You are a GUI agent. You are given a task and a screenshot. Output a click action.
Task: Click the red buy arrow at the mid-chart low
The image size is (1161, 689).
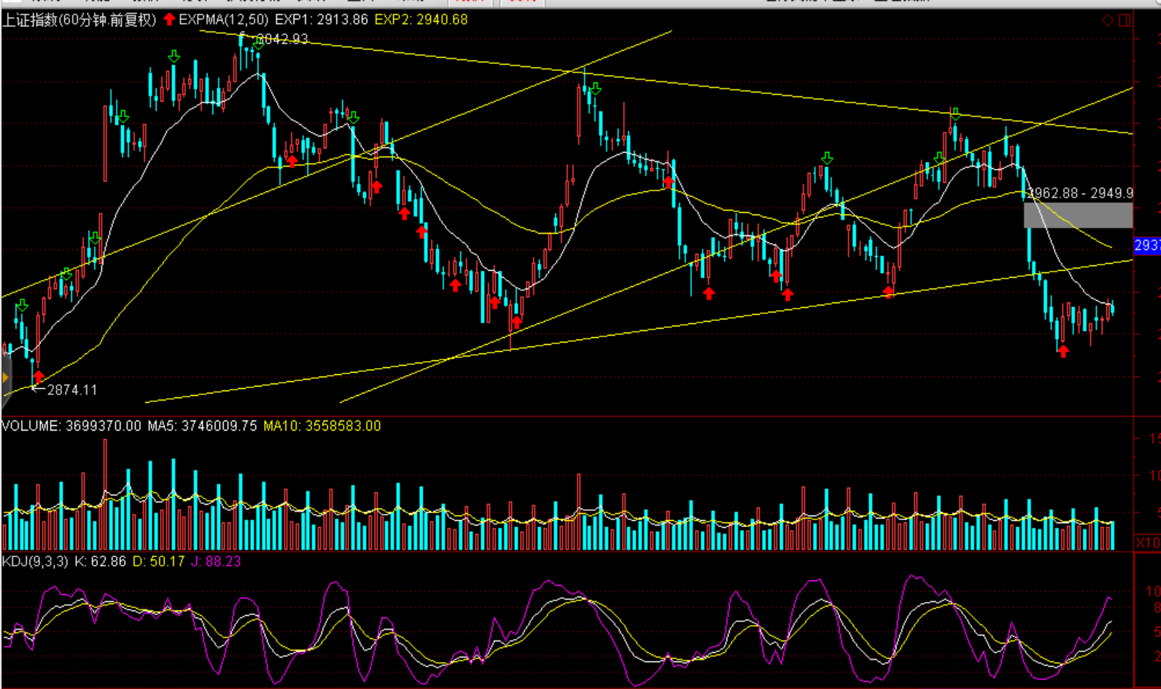(x=516, y=322)
